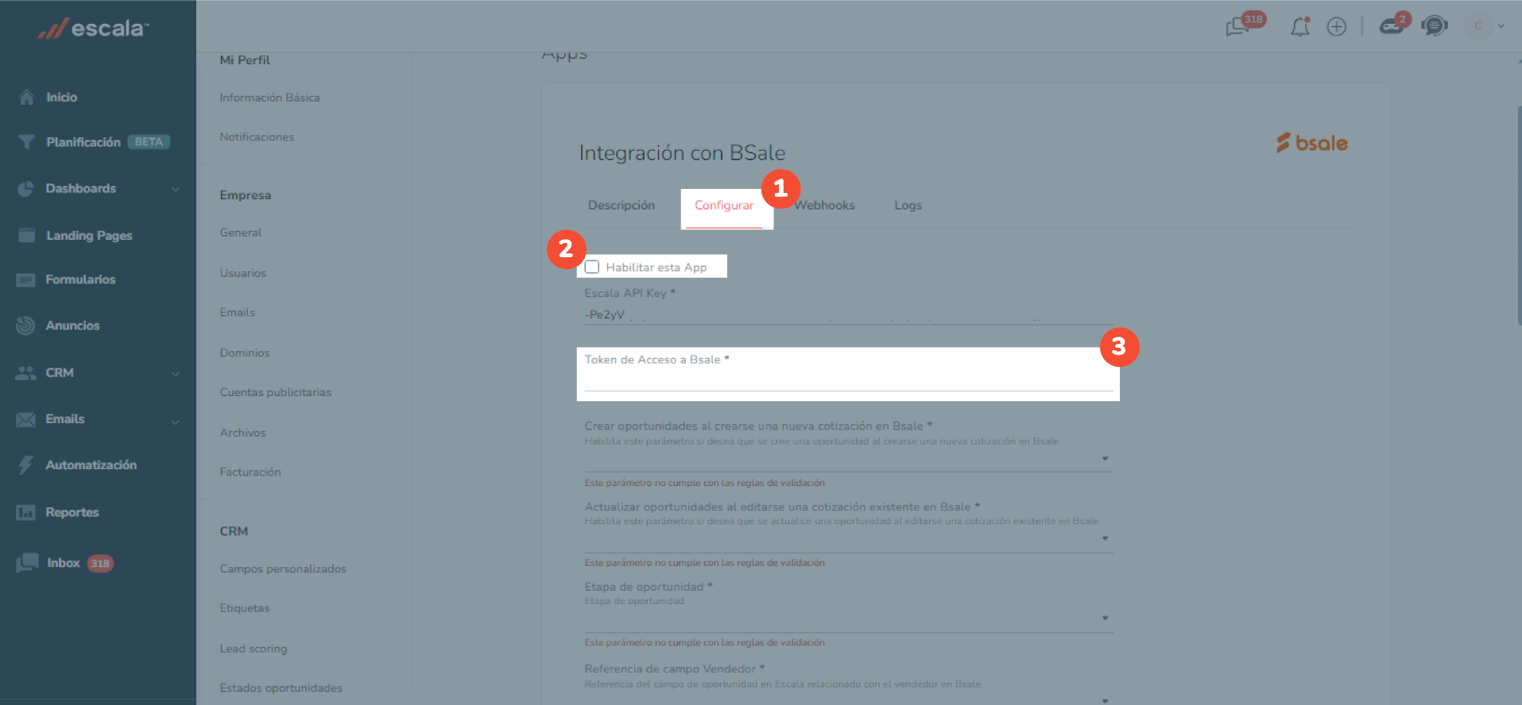Open the Inicio home icon
Viewport: 1522px width, 705px height.
tap(27, 97)
